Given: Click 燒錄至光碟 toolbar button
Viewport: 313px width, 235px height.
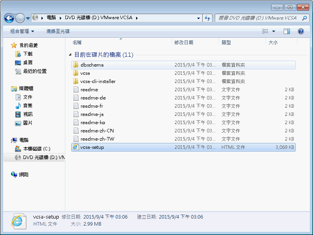Looking at the screenshot, I should pyautogui.click(x=58, y=31).
